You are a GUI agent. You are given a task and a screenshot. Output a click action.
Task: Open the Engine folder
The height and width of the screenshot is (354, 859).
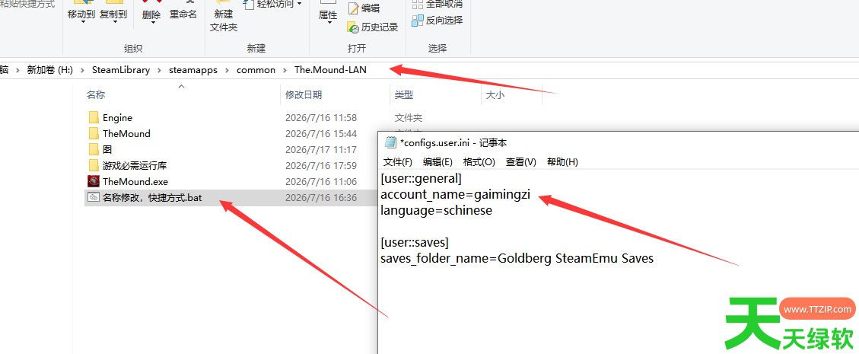click(117, 118)
